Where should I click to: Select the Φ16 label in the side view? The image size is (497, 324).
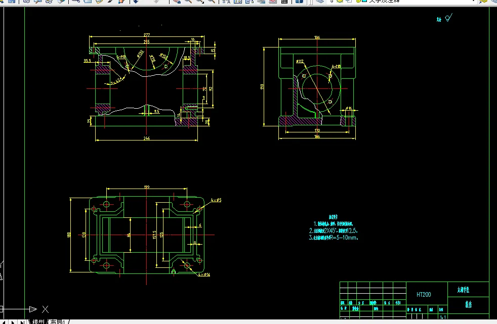coord(348,108)
